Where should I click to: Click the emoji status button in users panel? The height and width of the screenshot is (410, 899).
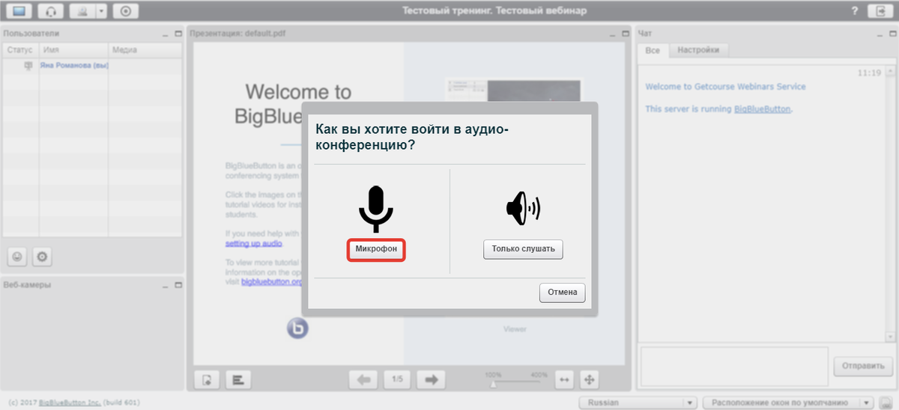[x=17, y=257]
